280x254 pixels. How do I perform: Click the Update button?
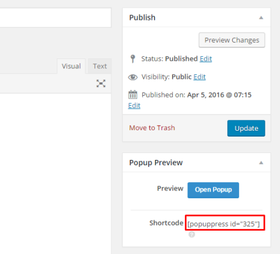tap(246, 128)
